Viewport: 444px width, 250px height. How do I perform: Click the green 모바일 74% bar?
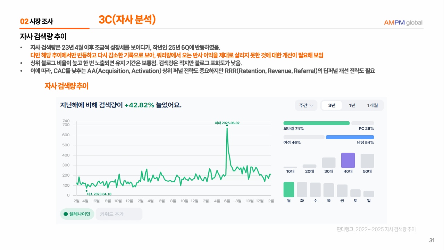(x=316, y=123)
